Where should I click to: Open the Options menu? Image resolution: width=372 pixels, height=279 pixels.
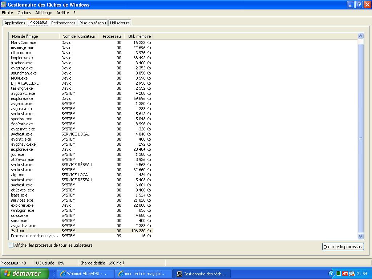[24, 13]
